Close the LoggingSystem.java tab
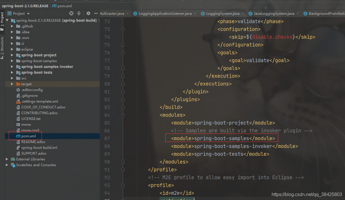345x200 pixels. (x=243, y=13)
